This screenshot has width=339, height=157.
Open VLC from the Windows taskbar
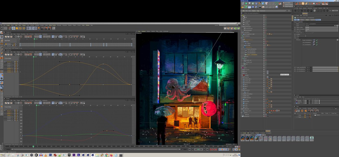[x=45, y=155]
